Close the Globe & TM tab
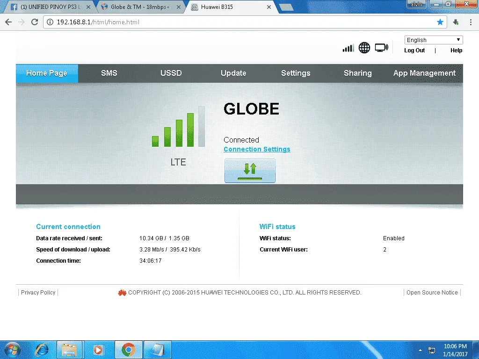Viewport: 479px width, 359px height. coord(178,7)
